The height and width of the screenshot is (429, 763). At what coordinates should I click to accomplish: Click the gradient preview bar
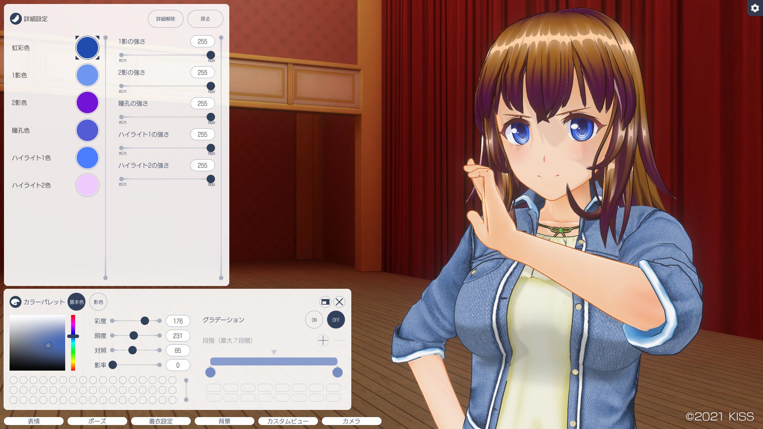tap(274, 361)
